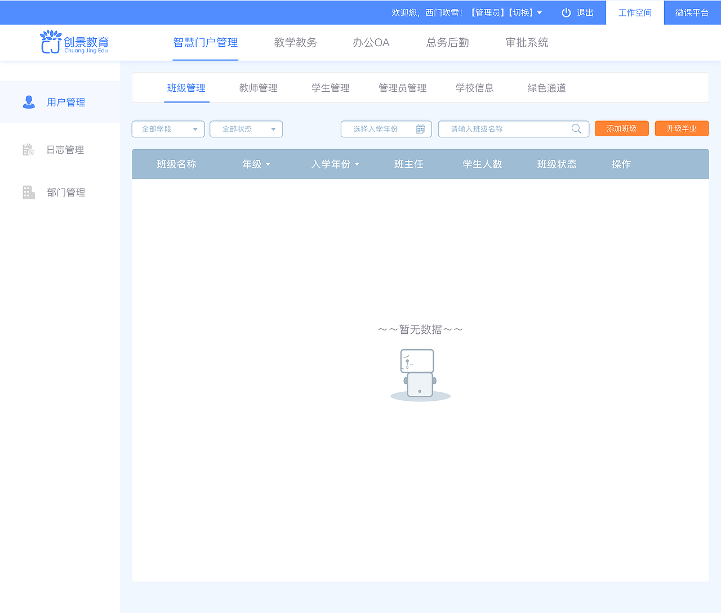721x613 pixels.
Task: Switch to the 教师管理 tab
Action: (x=257, y=88)
